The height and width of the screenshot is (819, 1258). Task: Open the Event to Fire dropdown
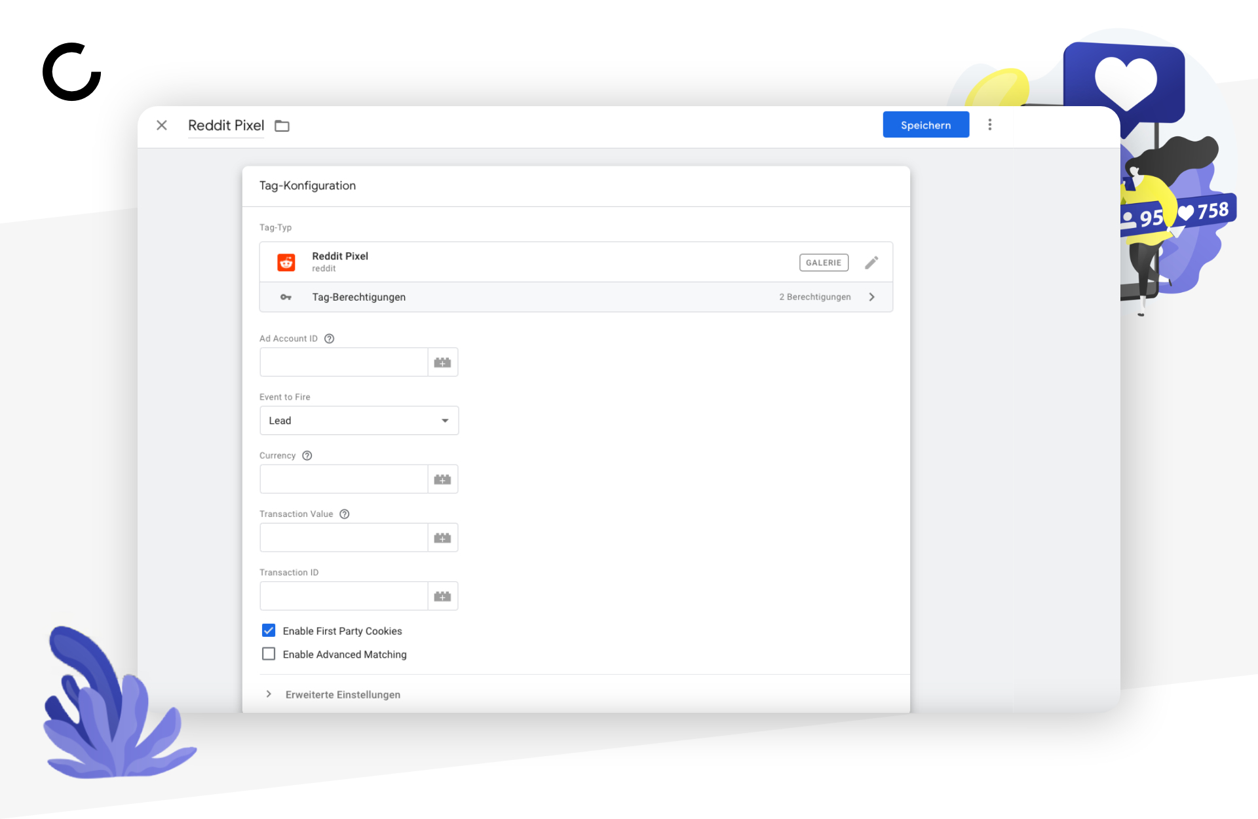[x=359, y=421]
